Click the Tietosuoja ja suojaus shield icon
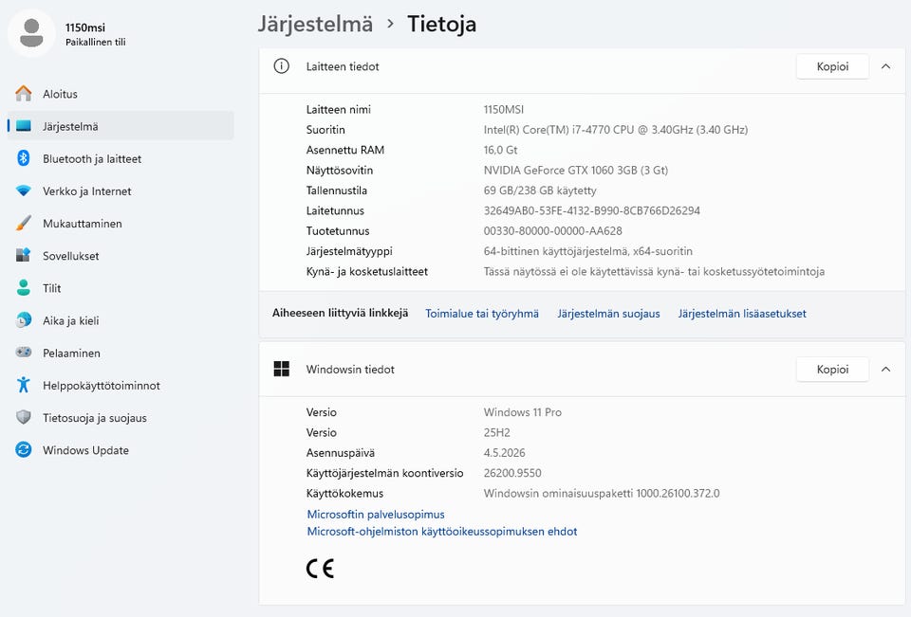 [23, 417]
